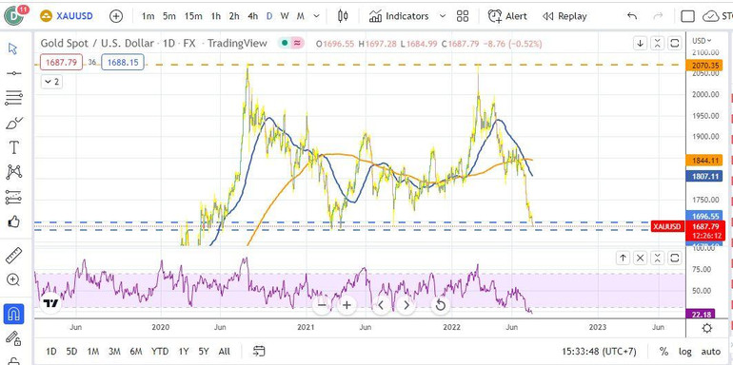The height and width of the screenshot is (365, 733).
Task: Add symbol with the plus button
Action: (116, 16)
